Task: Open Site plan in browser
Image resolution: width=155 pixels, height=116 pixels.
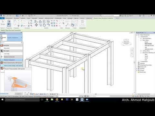Action: (146, 47)
